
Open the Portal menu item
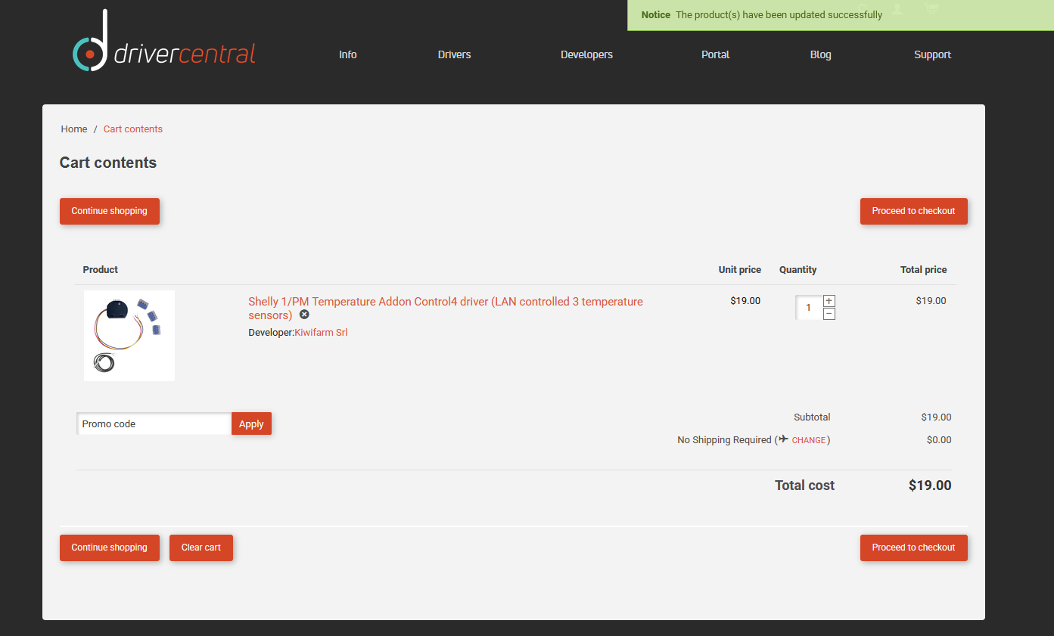(x=716, y=54)
